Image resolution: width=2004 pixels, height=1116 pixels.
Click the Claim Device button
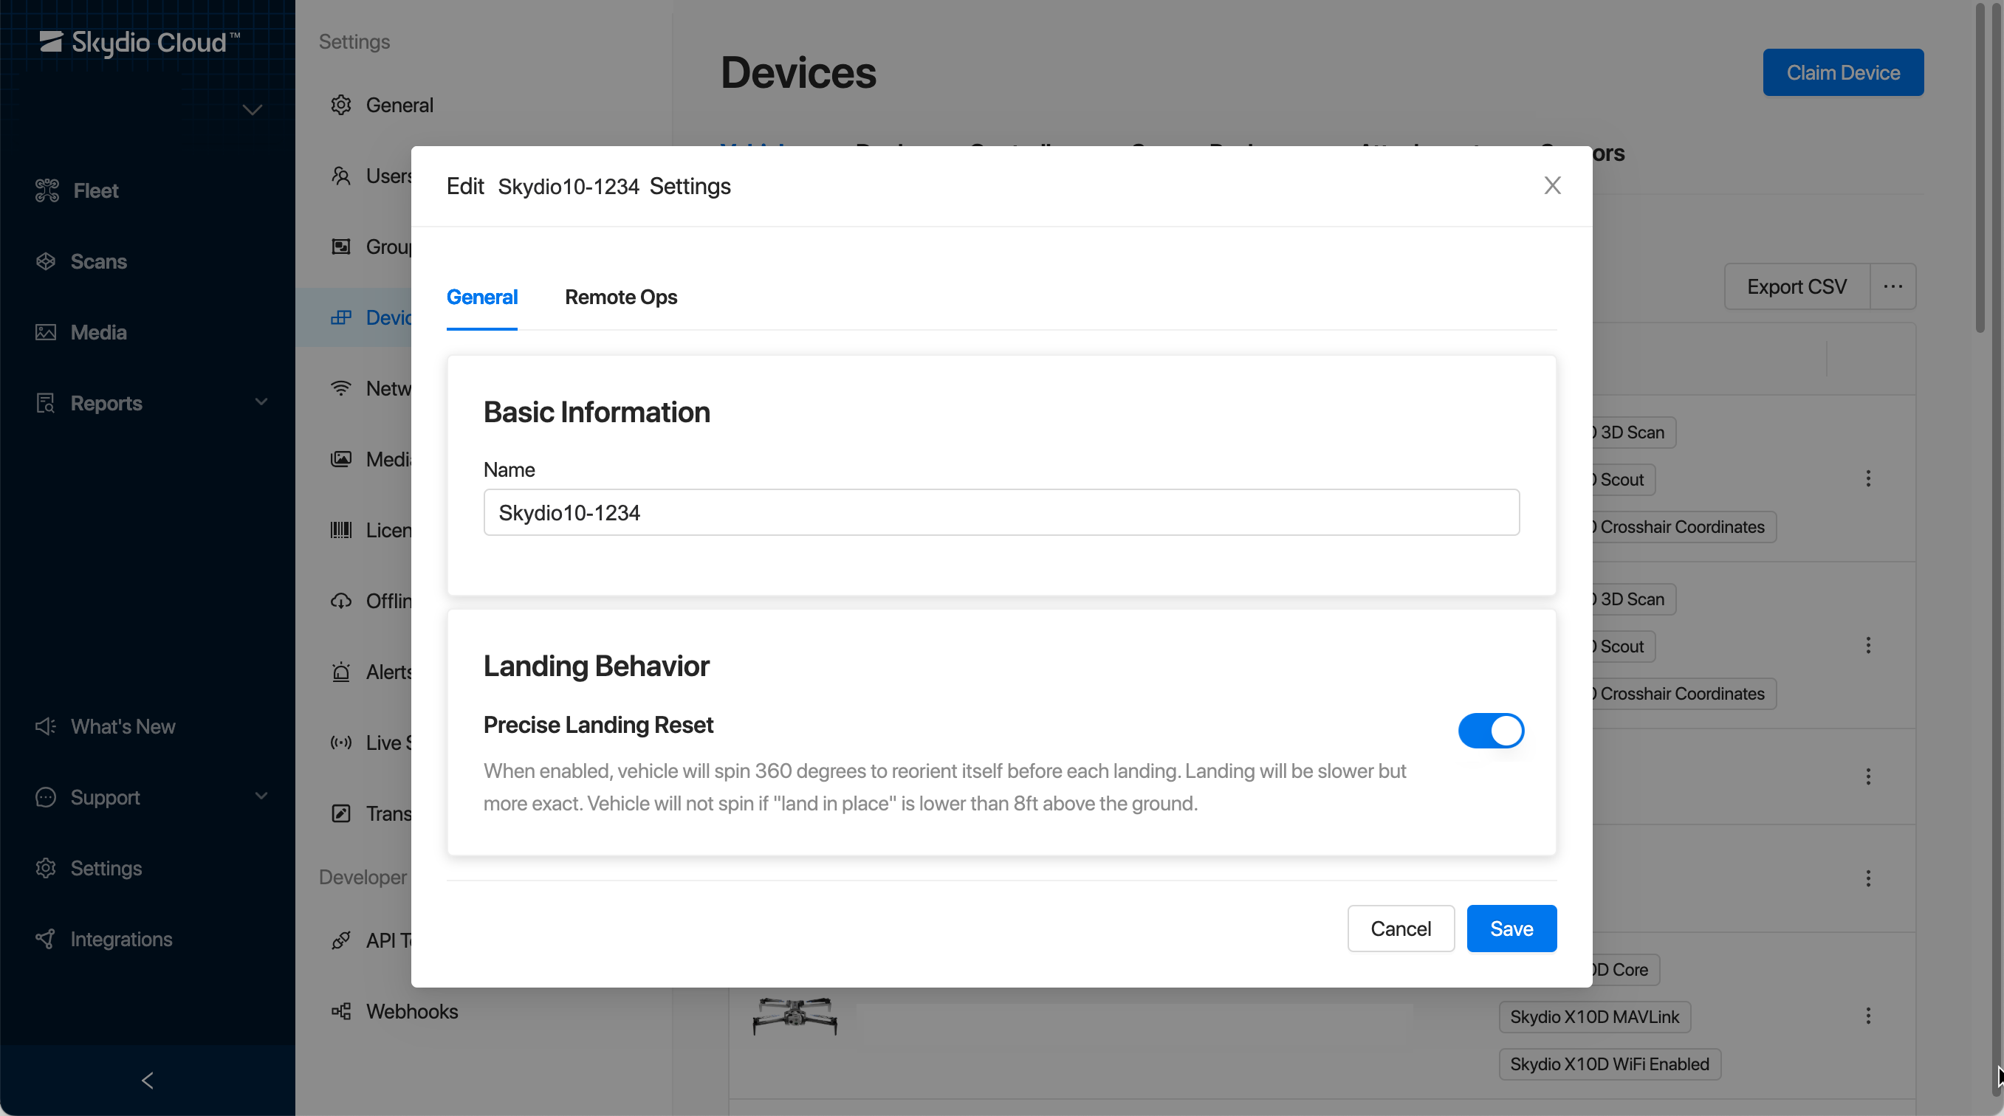pos(1843,72)
